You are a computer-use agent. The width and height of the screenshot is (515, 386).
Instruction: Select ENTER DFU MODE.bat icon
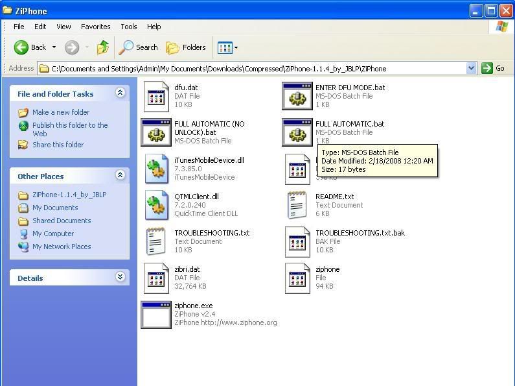[x=297, y=96]
